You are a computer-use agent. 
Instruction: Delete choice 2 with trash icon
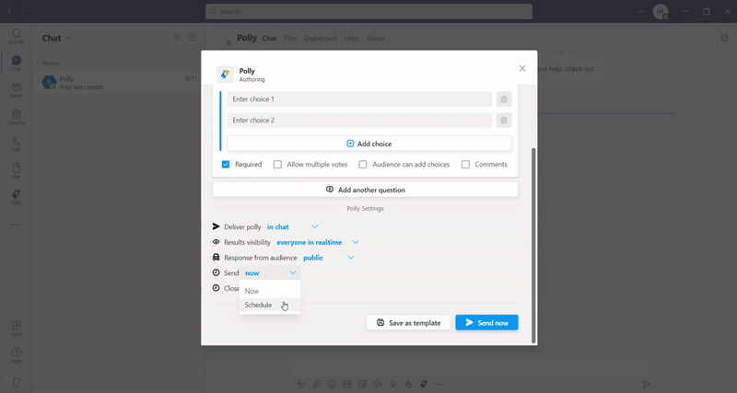[x=504, y=121]
